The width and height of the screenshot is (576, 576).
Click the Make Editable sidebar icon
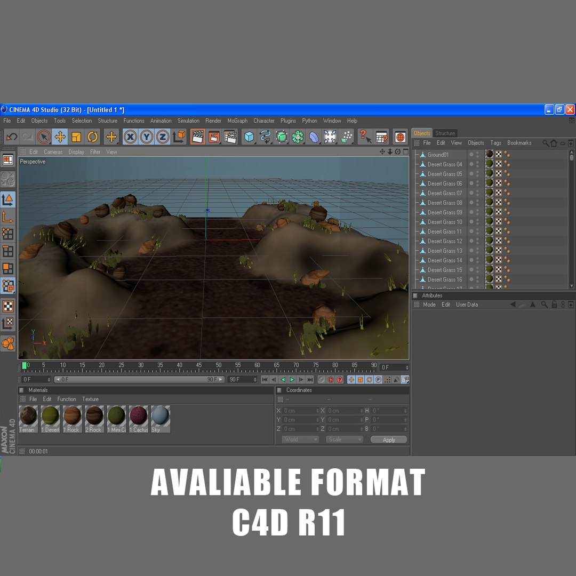(x=7, y=180)
